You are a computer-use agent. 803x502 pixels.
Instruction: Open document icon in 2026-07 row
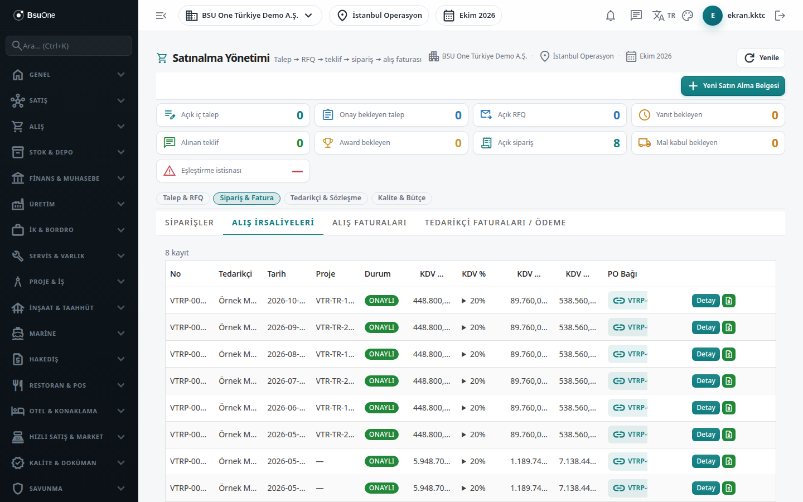[729, 381]
